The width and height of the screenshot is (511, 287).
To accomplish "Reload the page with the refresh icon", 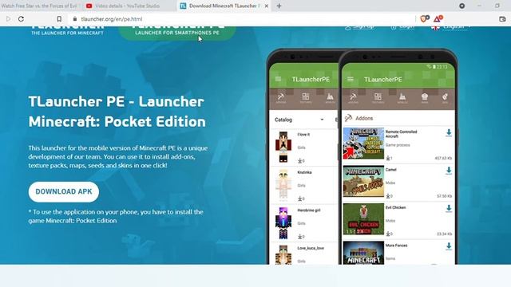I will [22, 19].
